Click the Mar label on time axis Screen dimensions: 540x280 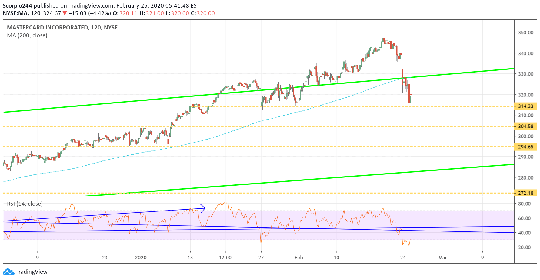click(443, 258)
